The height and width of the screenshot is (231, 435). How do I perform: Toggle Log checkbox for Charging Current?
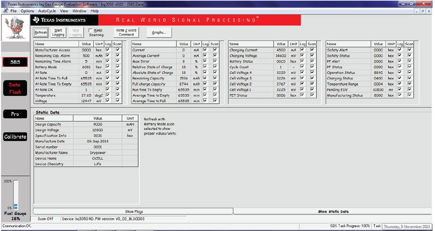302,50
